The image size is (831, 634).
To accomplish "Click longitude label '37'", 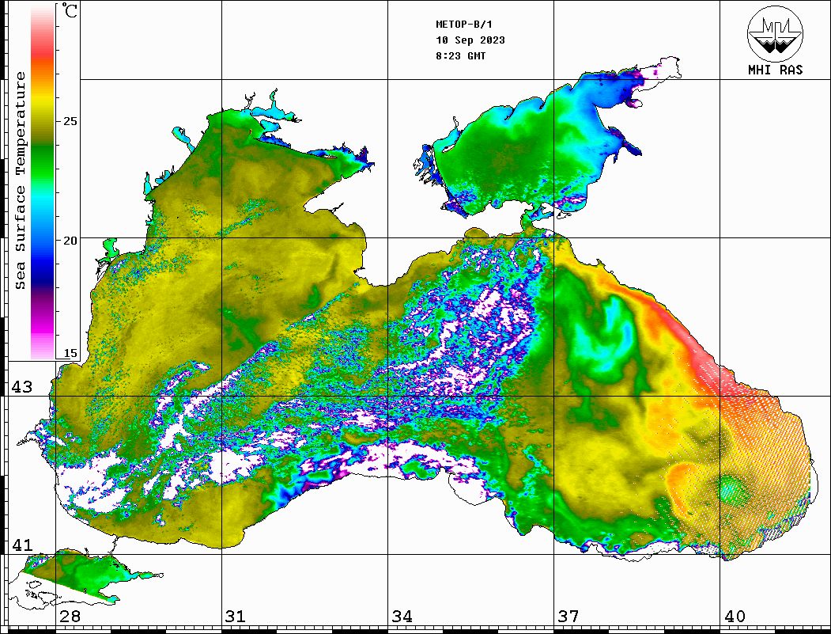I will click(568, 616).
